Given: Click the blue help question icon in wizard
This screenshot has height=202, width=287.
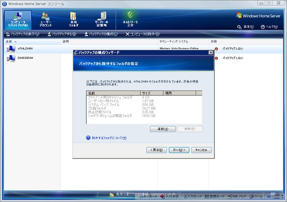Looking at the screenshot, I should coord(88,138).
